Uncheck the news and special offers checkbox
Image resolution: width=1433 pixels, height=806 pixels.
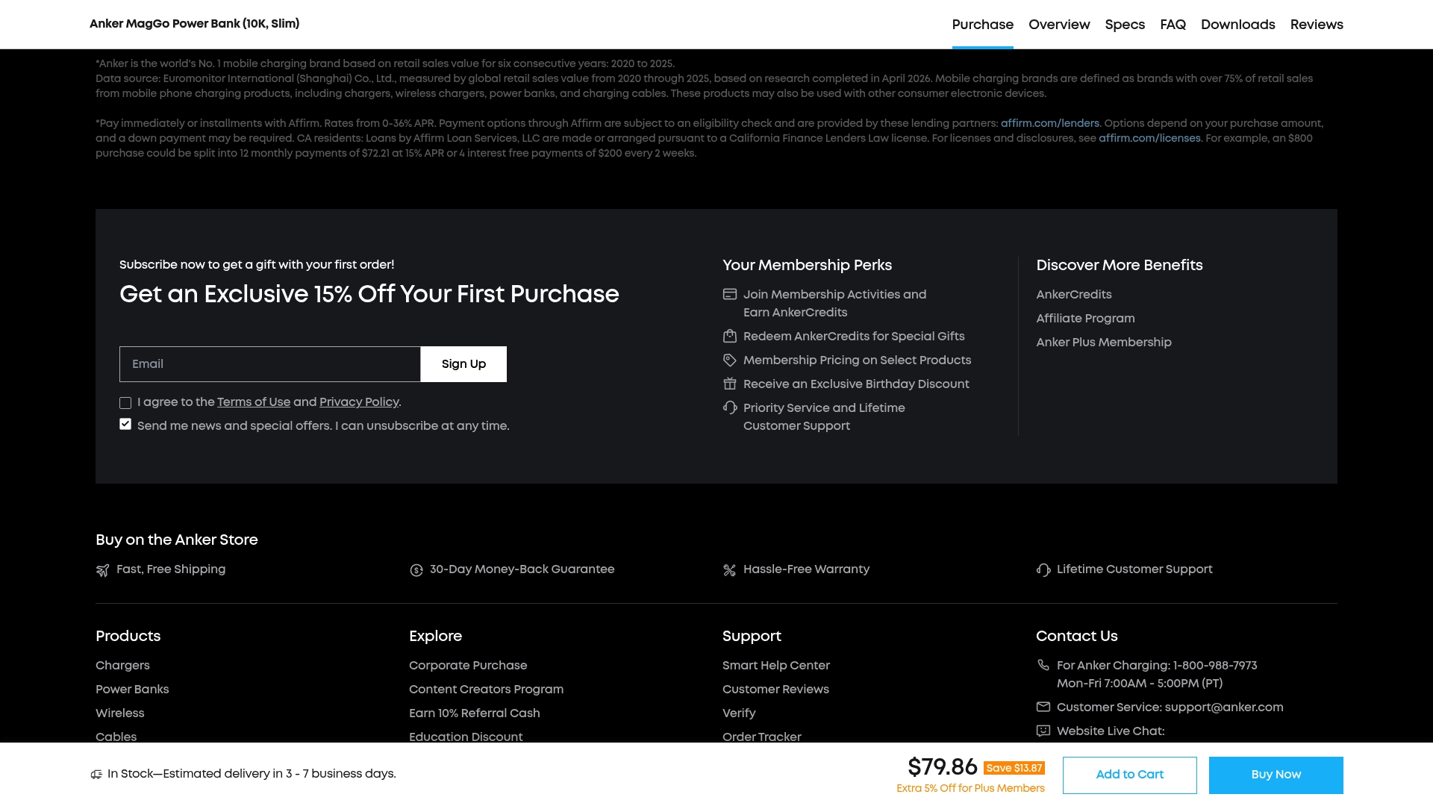[125, 425]
